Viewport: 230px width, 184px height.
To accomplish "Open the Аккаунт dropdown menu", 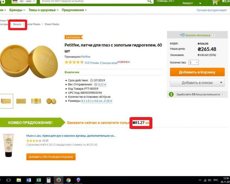I will point(192,3).
